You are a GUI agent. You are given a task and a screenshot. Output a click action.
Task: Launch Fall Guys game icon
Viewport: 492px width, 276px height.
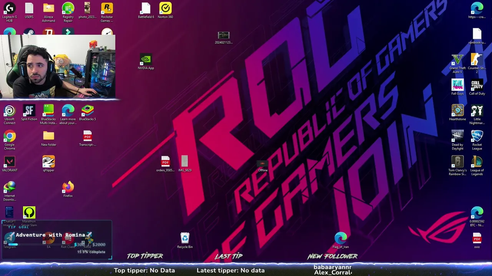[457, 87]
